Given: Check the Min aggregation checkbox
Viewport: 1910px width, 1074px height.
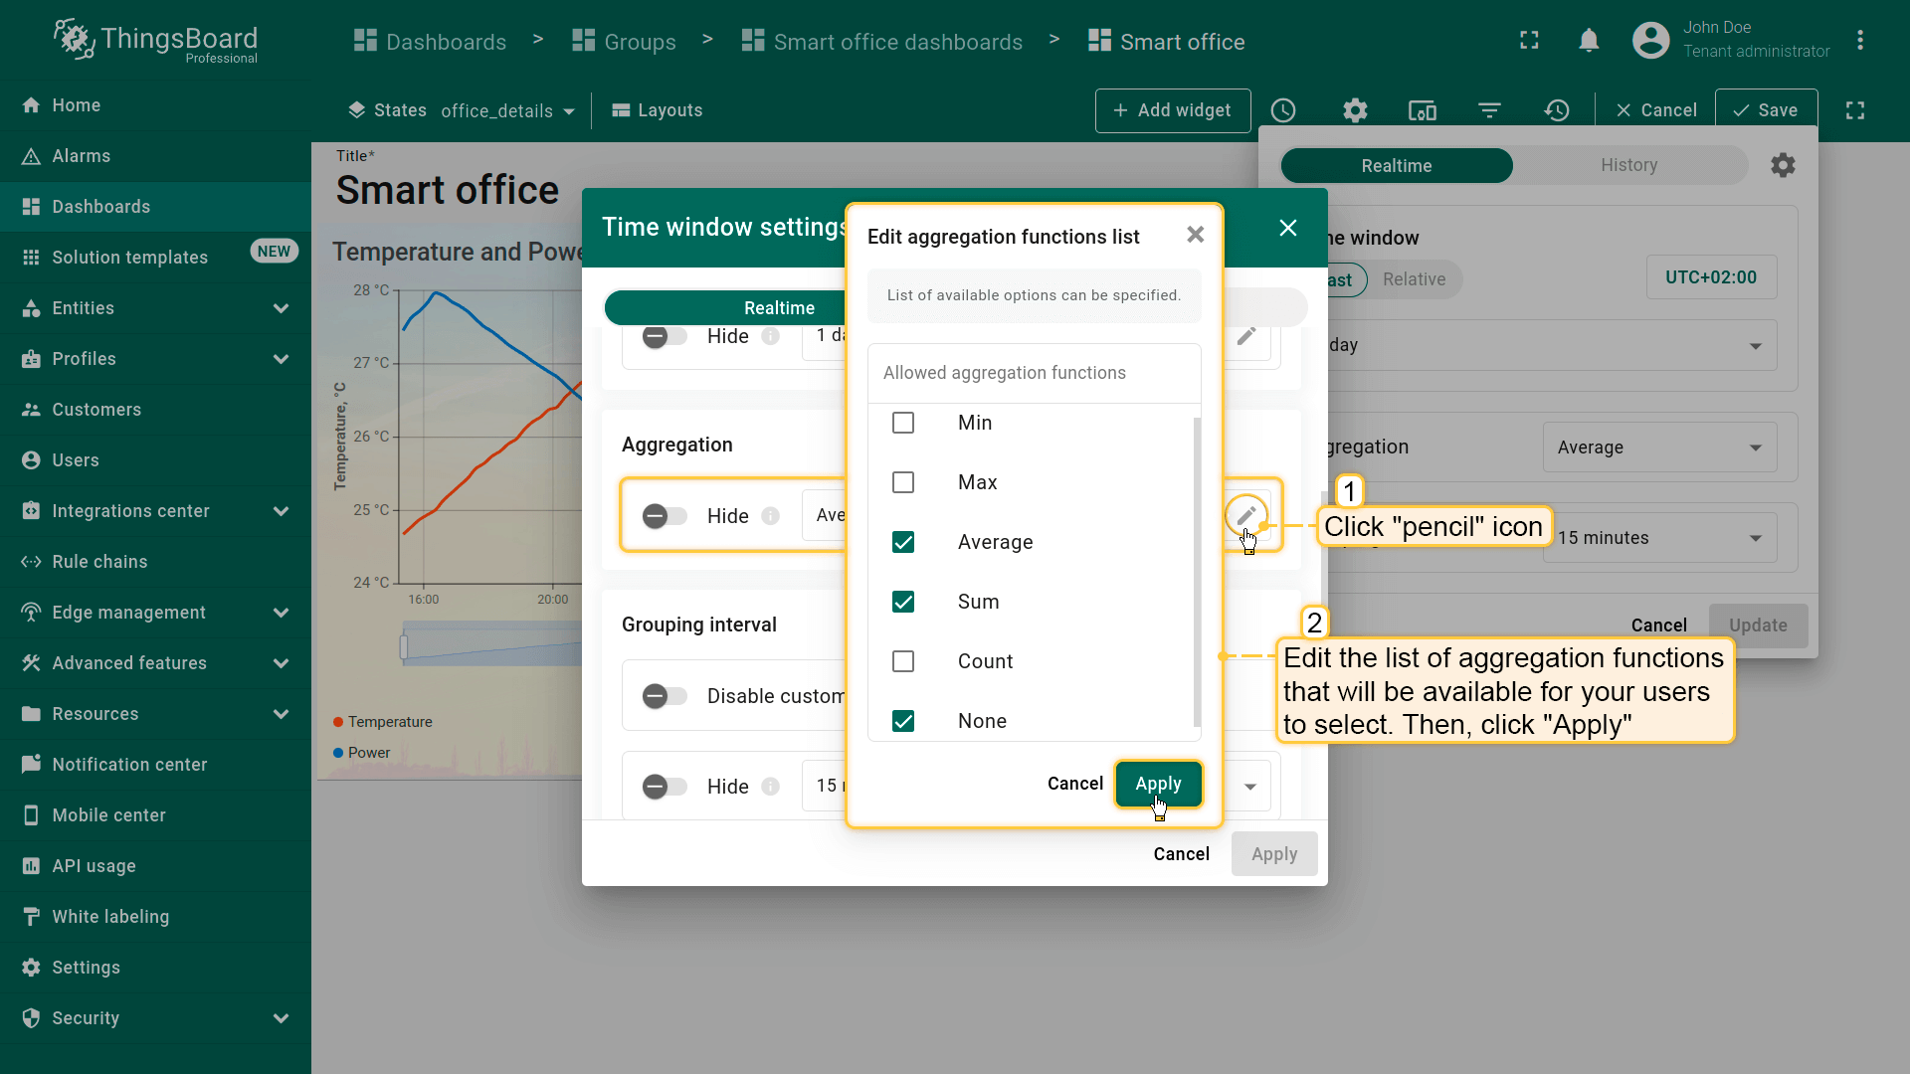Looking at the screenshot, I should [903, 423].
